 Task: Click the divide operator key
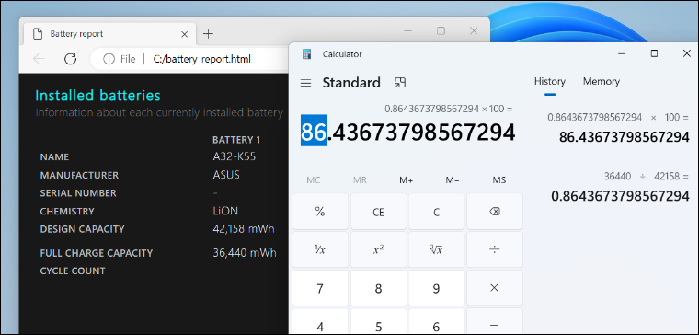pos(495,249)
